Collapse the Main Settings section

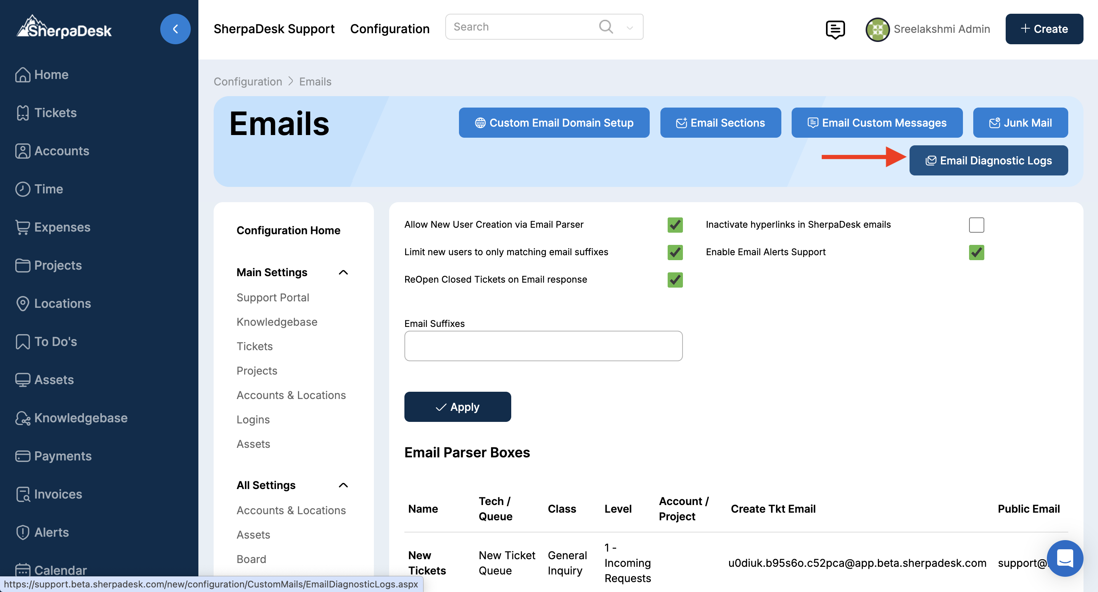coord(343,272)
